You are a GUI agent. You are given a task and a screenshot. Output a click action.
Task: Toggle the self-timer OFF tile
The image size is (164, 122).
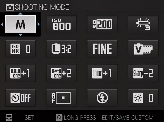(20, 98)
